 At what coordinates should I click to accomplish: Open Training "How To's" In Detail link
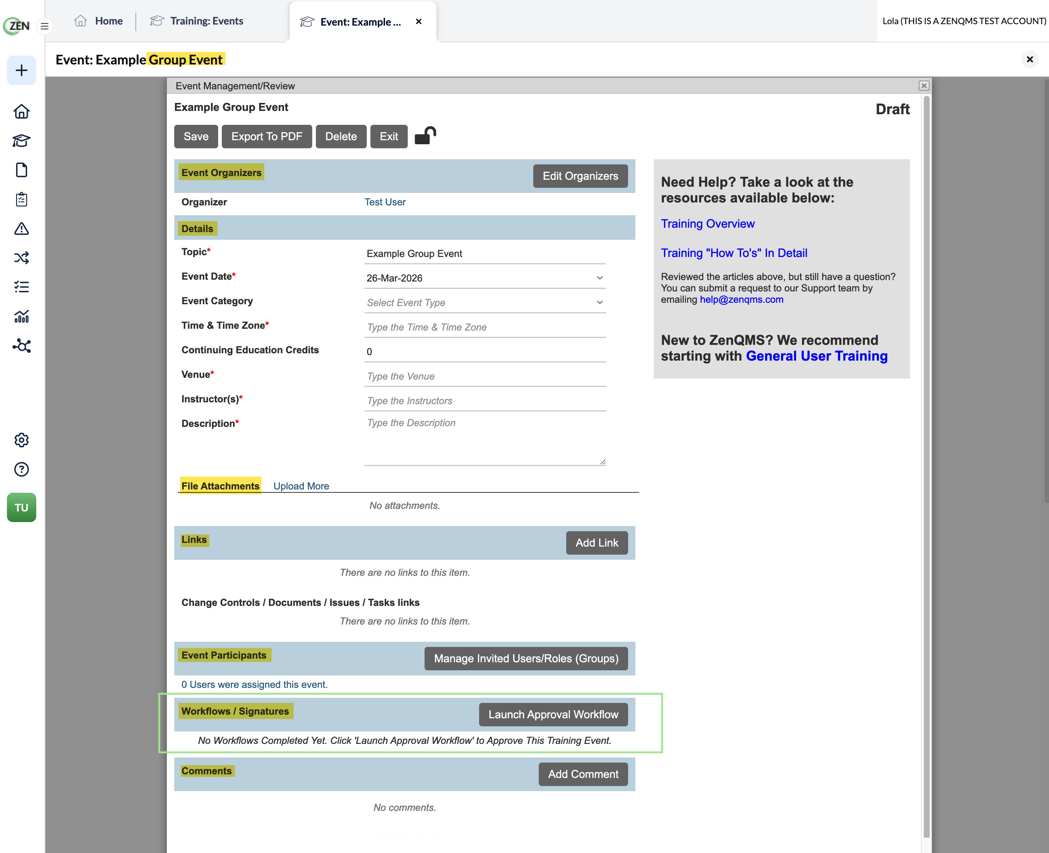coord(734,253)
